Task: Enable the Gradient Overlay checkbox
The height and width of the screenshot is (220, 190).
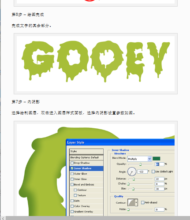Action: pyautogui.click(x=72, y=212)
